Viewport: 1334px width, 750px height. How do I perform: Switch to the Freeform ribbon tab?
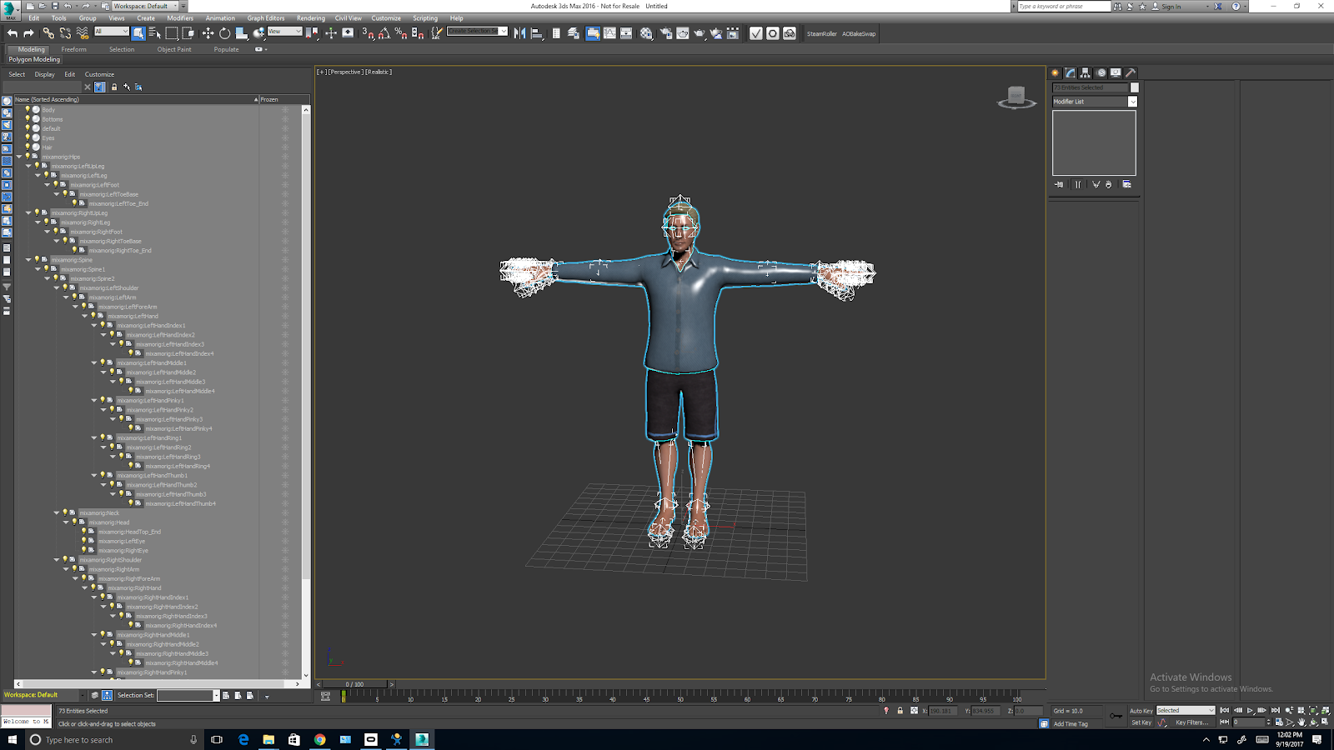[73, 49]
